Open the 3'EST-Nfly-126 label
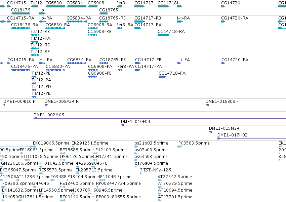286x202 pixels. [x=155, y=170]
